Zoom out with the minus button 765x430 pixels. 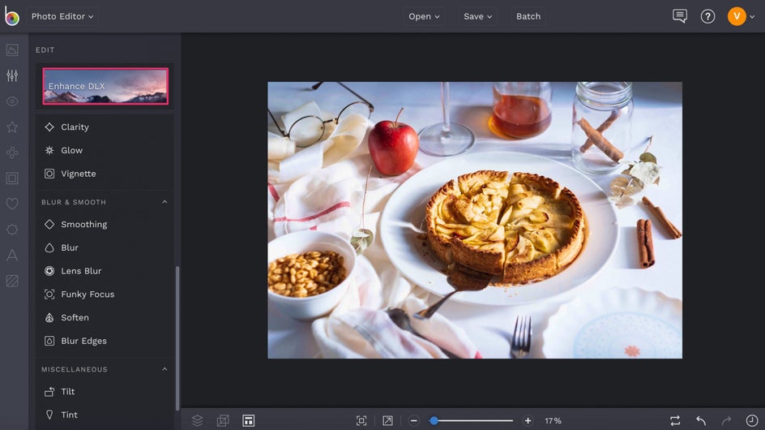pos(414,421)
